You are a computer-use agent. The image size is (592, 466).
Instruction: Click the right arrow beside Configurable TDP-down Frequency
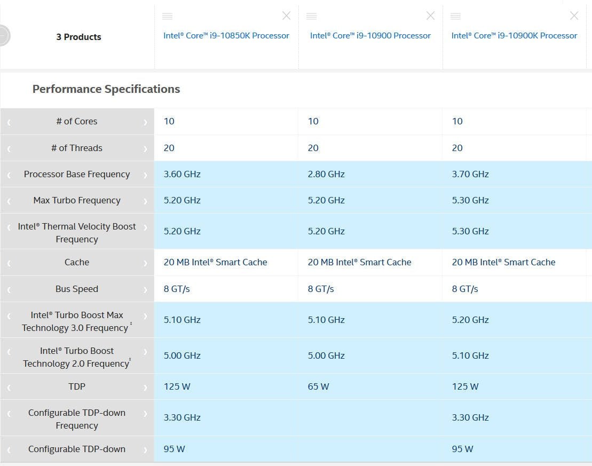[145, 414]
